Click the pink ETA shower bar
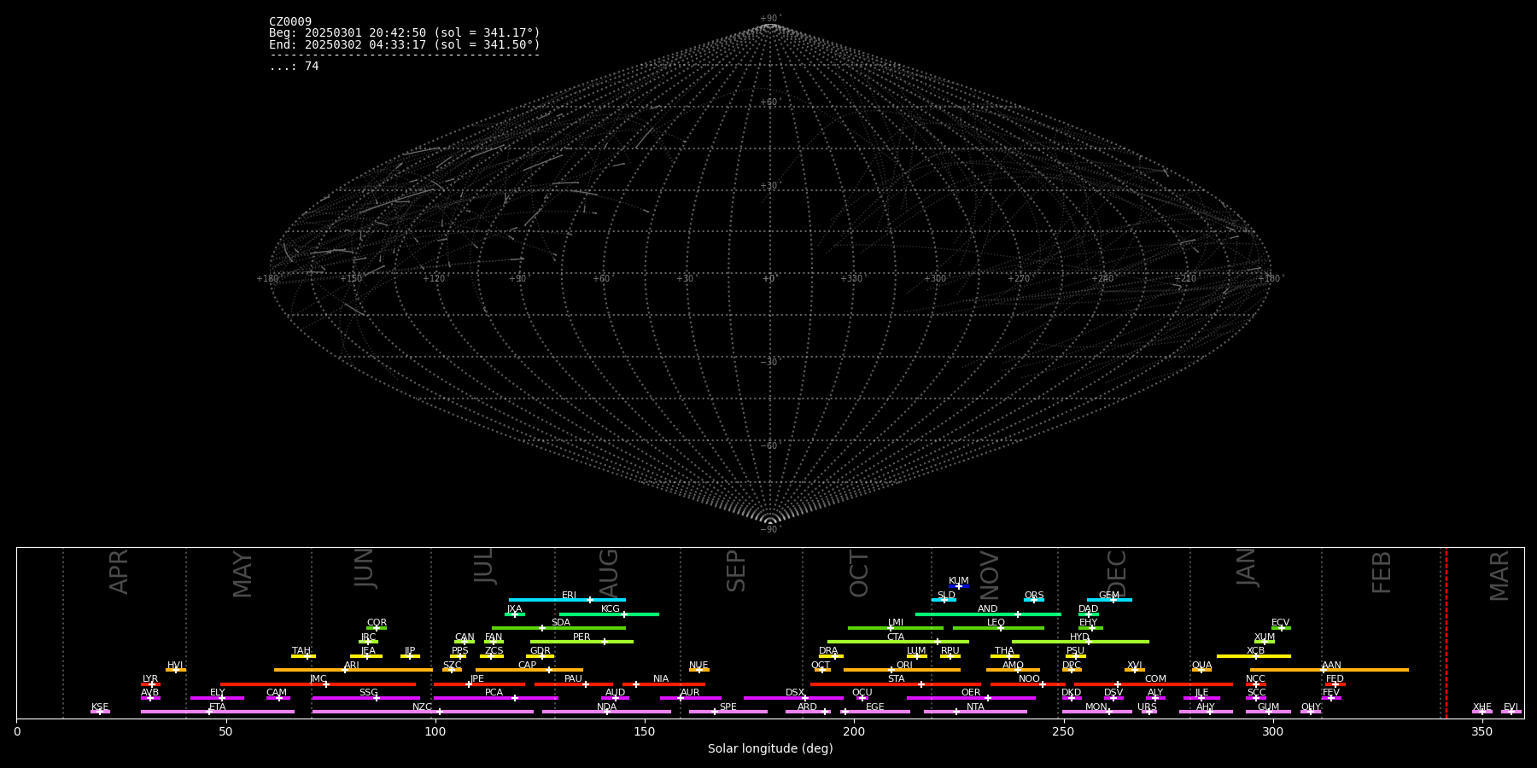The image size is (1537, 768). click(218, 712)
